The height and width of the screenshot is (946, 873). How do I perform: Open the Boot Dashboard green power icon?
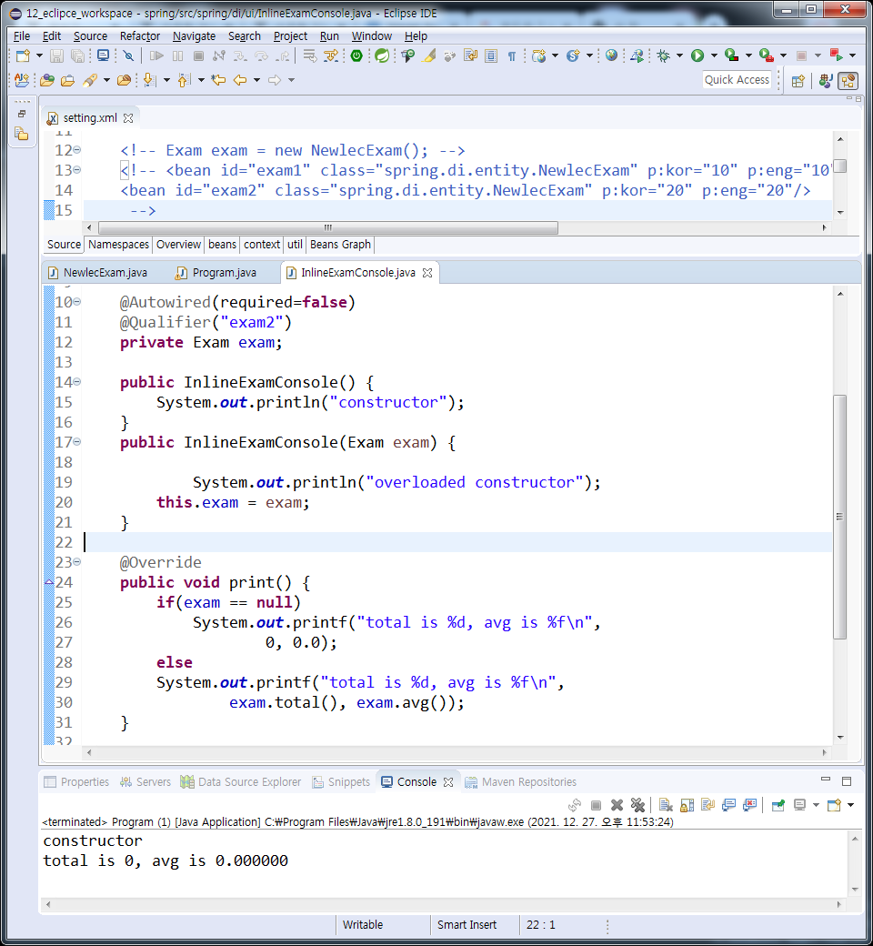356,56
